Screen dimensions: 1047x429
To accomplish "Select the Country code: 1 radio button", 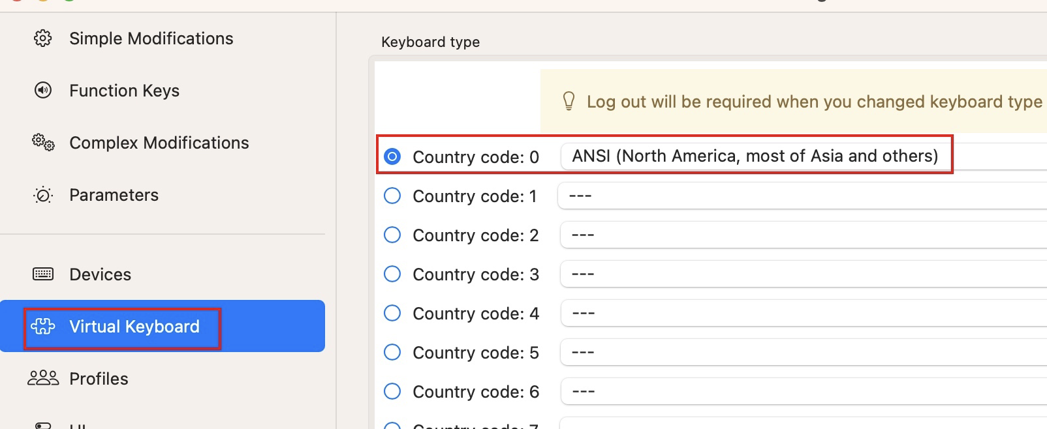I will (x=392, y=196).
